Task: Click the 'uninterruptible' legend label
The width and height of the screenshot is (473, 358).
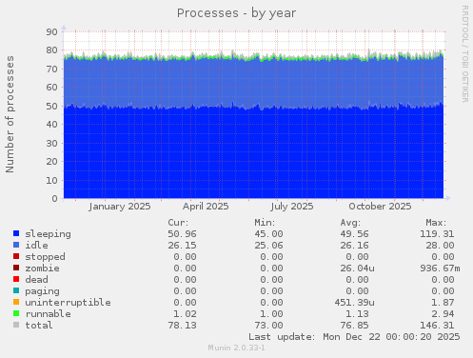Action: coord(69,303)
